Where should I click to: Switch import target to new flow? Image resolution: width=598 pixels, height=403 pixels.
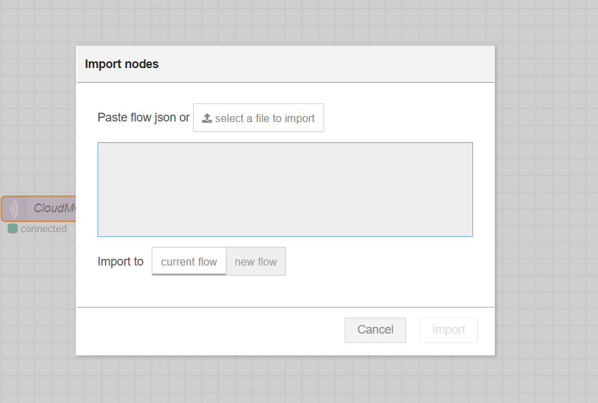point(256,262)
